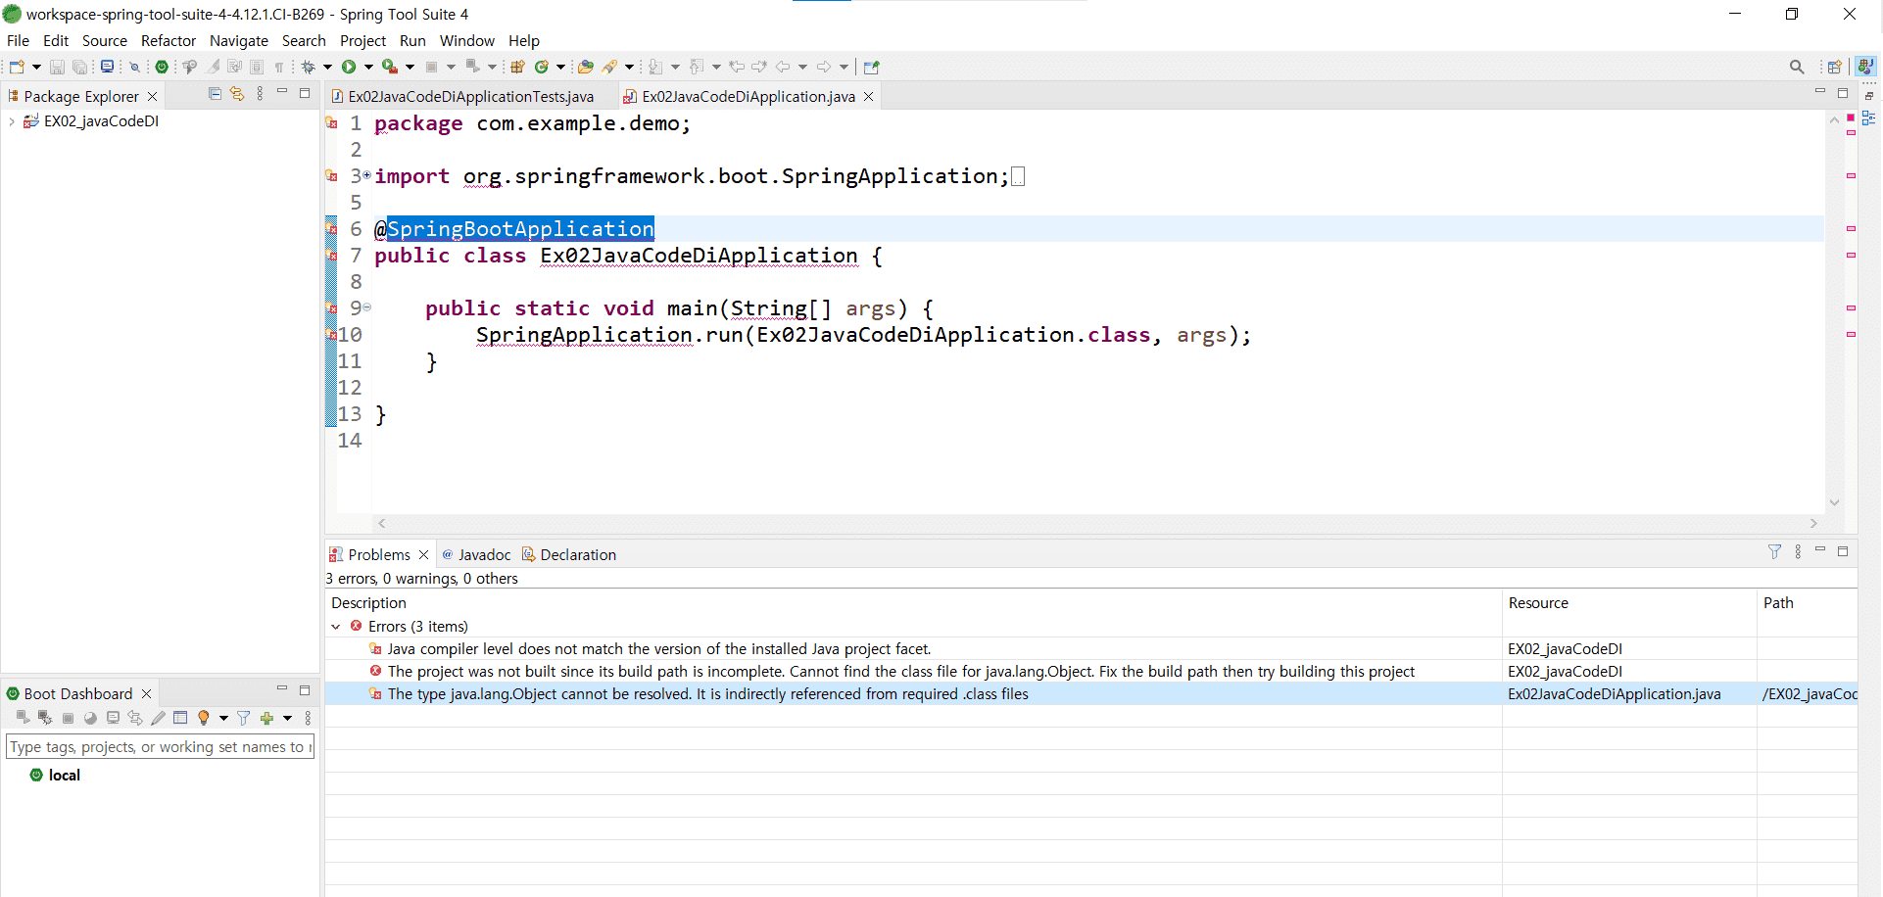
Task: Open Package Explorer view menu dots
Action: pos(260,93)
